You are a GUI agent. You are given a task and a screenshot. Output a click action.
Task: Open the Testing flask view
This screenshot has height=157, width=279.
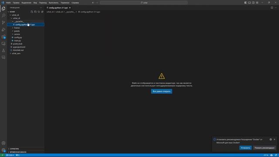tap(3, 51)
